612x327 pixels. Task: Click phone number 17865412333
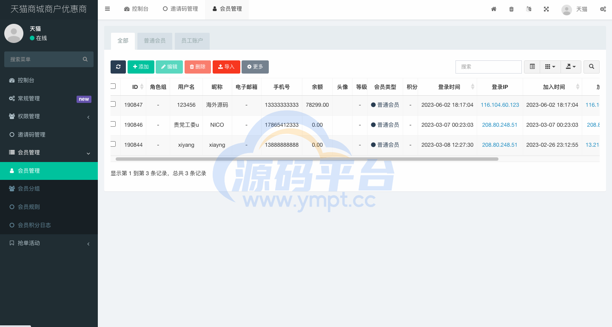[x=282, y=125]
